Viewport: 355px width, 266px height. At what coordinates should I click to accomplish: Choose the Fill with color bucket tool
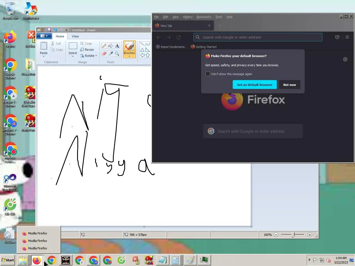pyautogui.click(x=111, y=46)
